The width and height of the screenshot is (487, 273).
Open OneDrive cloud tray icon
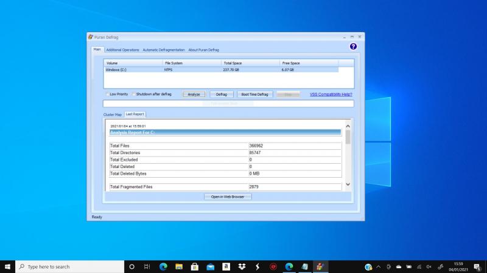point(399,267)
